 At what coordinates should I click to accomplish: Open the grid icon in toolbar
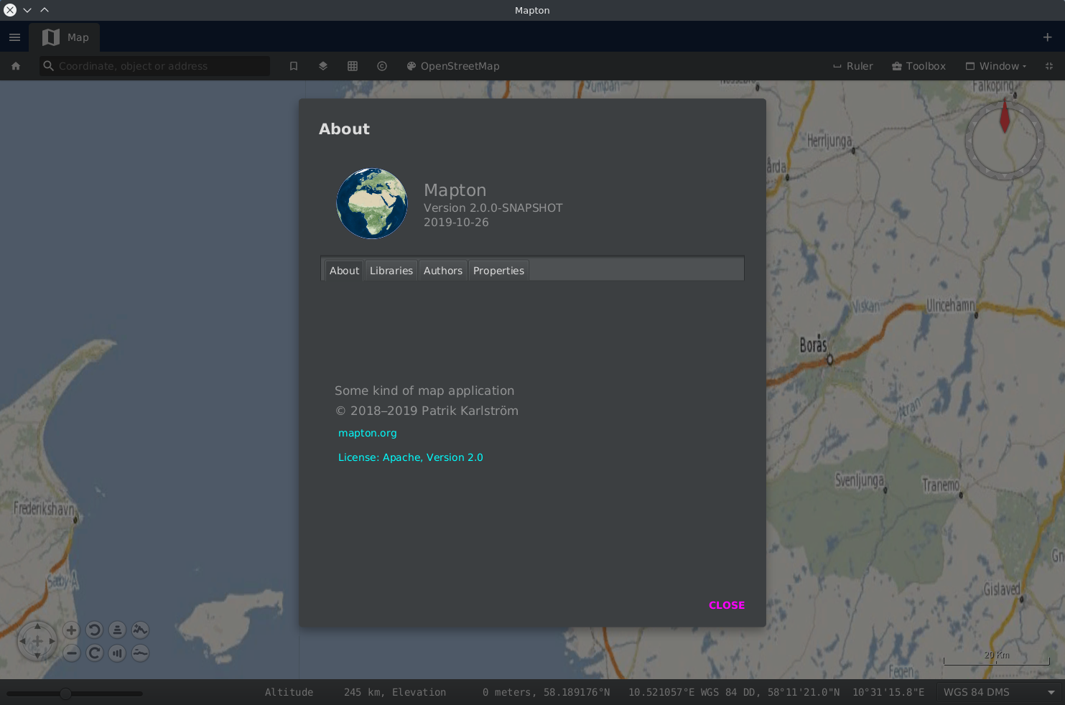(353, 66)
